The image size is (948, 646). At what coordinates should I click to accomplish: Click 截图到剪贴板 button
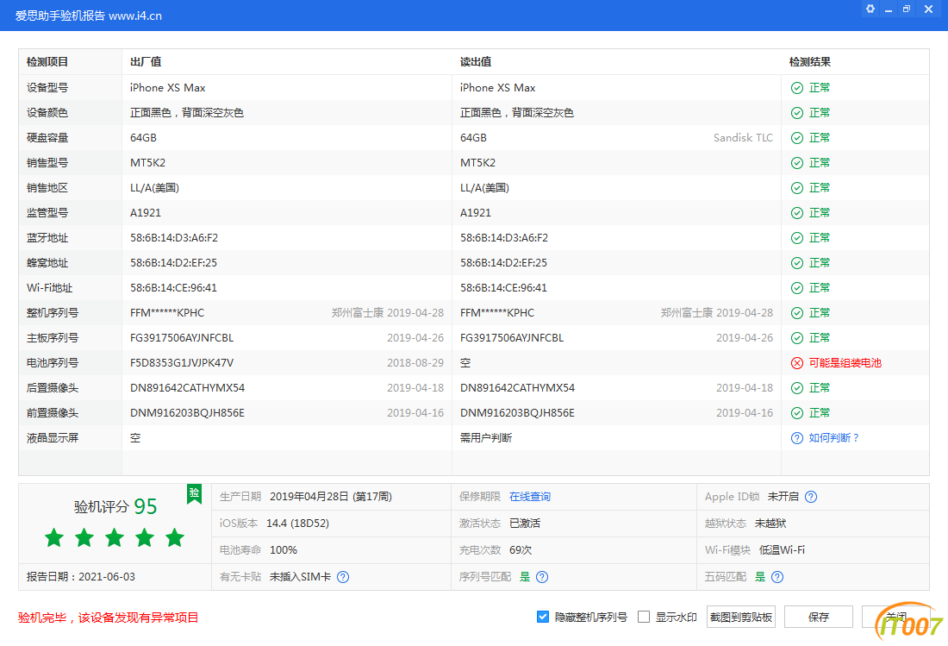pyautogui.click(x=740, y=617)
